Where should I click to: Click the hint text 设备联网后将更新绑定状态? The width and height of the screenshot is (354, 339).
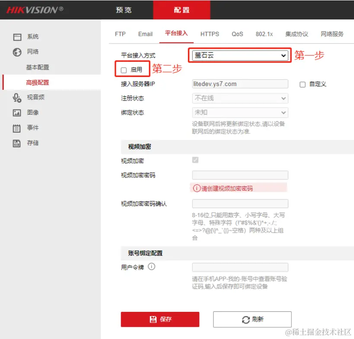(x=239, y=128)
